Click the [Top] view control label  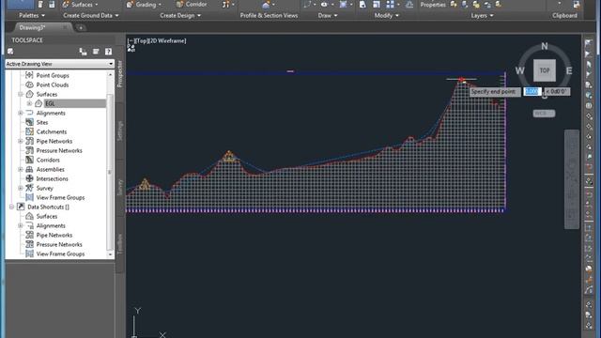(x=142, y=40)
